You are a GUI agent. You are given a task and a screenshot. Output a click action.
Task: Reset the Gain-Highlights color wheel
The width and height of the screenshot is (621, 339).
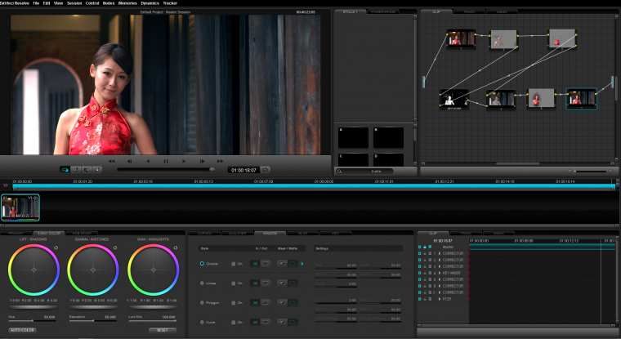coord(175,247)
